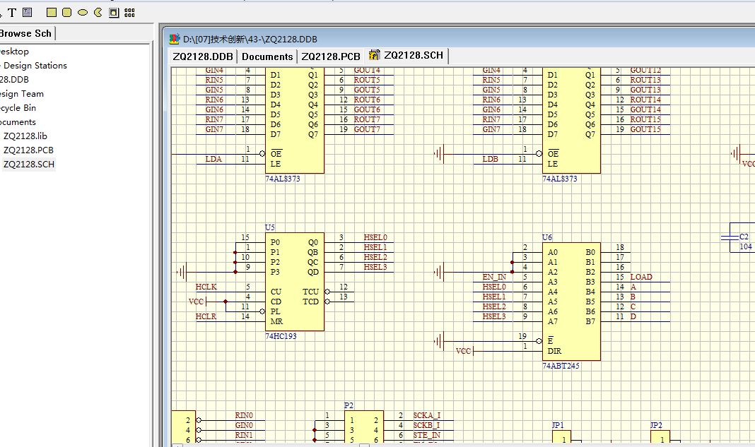Select the LOAD net label
This screenshot has height=447, width=755.
point(641,277)
